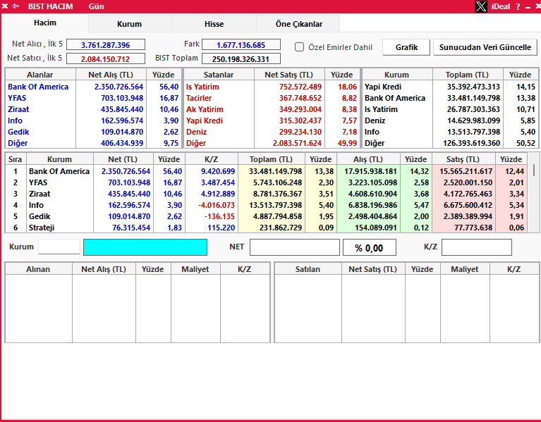The width and height of the screenshot is (541, 422).
Task: Click the Net Satıcı İlk 5 value field
Action: [x=106, y=59]
